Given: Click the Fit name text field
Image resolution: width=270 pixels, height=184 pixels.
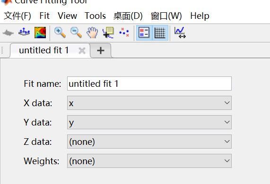Looking at the screenshot, I should pyautogui.click(x=149, y=84).
